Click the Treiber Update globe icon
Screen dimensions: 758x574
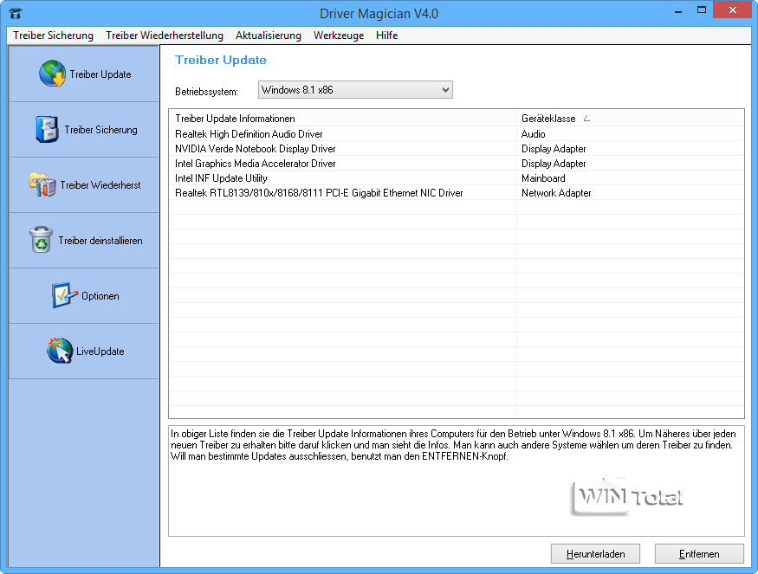coord(52,74)
